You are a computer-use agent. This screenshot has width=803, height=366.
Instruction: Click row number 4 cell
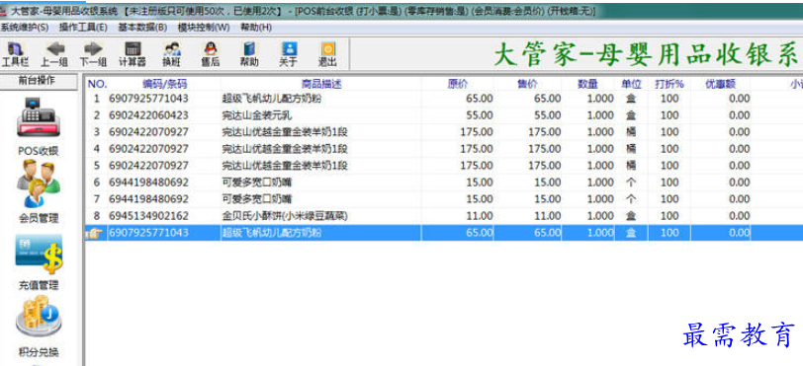point(97,149)
